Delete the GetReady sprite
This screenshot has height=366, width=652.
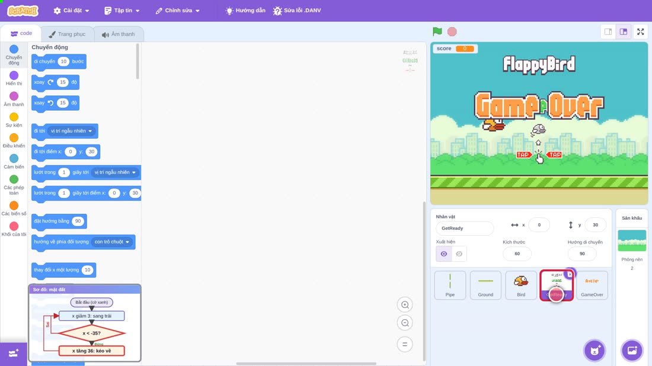[x=570, y=274]
